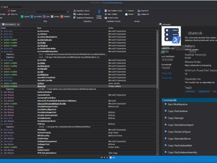This screenshot has height=163, width=217.
Task: Open the Project Site link
Action: click(x=167, y=73)
